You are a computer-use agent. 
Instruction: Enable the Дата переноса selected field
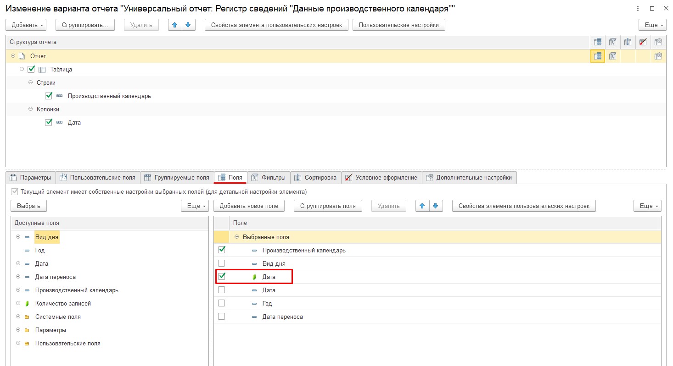coord(222,317)
